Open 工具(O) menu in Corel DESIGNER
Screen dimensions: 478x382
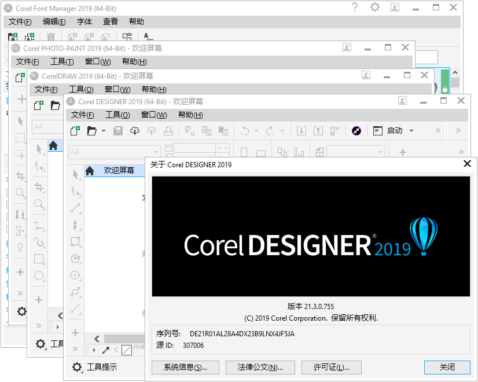point(117,115)
